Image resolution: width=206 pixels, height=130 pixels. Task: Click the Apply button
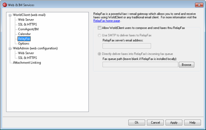tap(174, 123)
